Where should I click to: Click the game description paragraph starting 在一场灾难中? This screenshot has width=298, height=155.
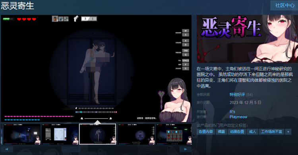245,77
